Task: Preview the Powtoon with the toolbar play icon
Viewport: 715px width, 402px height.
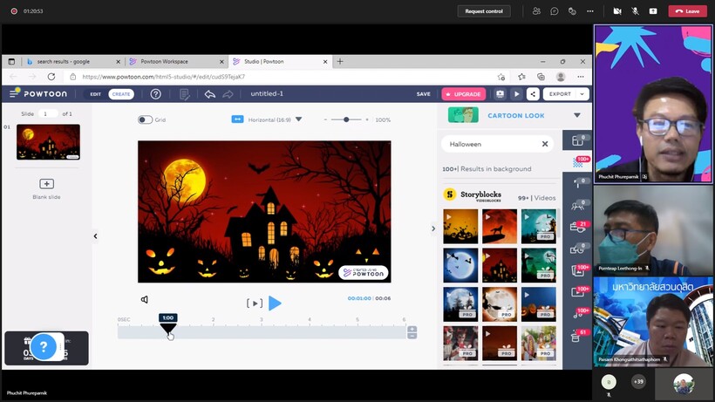Action: click(x=517, y=94)
